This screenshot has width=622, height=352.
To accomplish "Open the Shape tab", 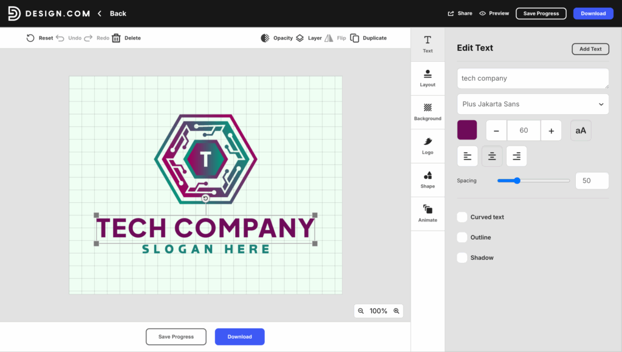I will (428, 180).
